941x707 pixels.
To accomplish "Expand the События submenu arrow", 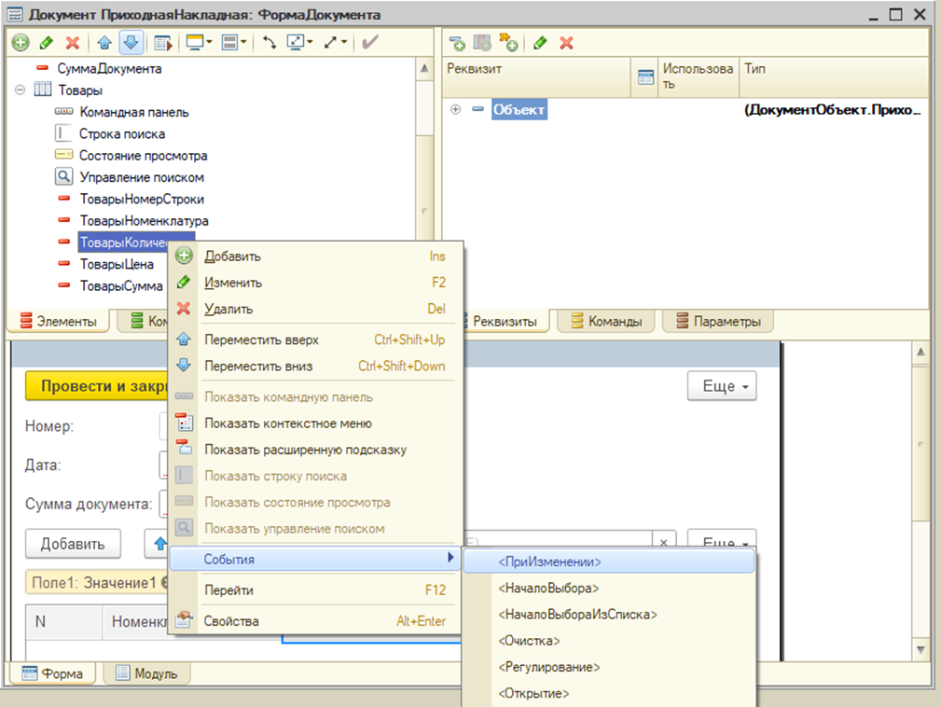I will [x=450, y=558].
